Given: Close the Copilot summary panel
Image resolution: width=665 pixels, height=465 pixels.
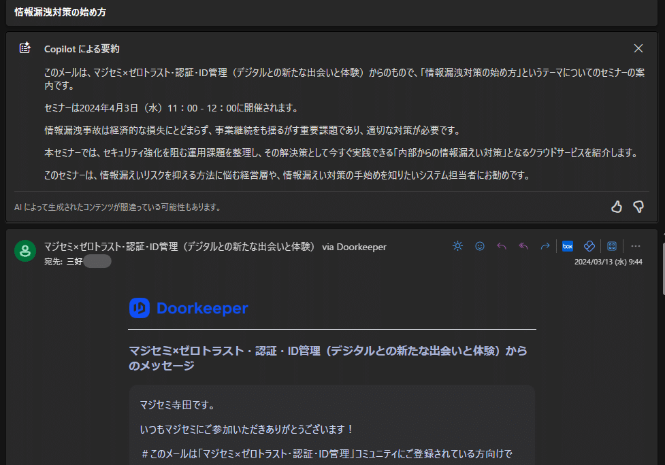Looking at the screenshot, I should tap(638, 48).
